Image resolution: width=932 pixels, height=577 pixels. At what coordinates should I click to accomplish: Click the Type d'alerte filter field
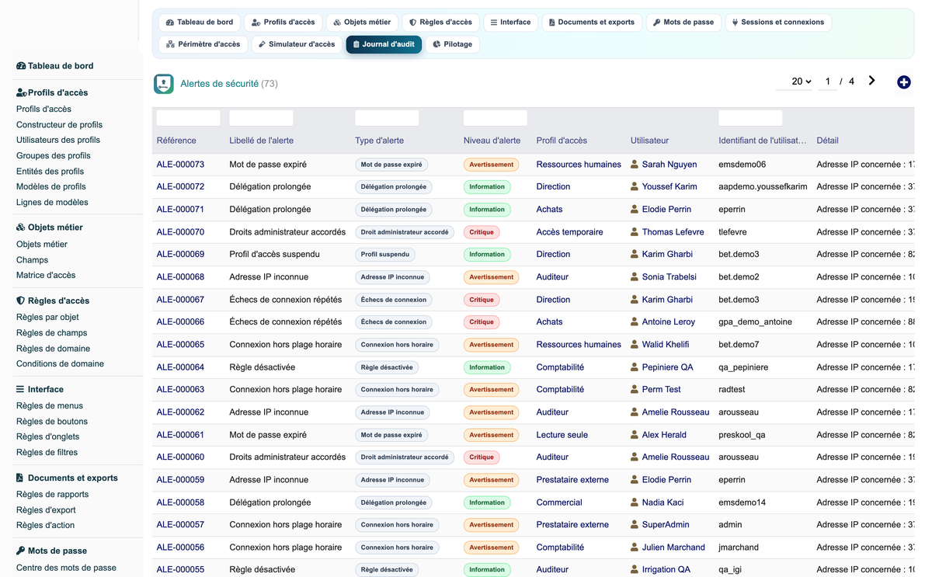(387, 118)
